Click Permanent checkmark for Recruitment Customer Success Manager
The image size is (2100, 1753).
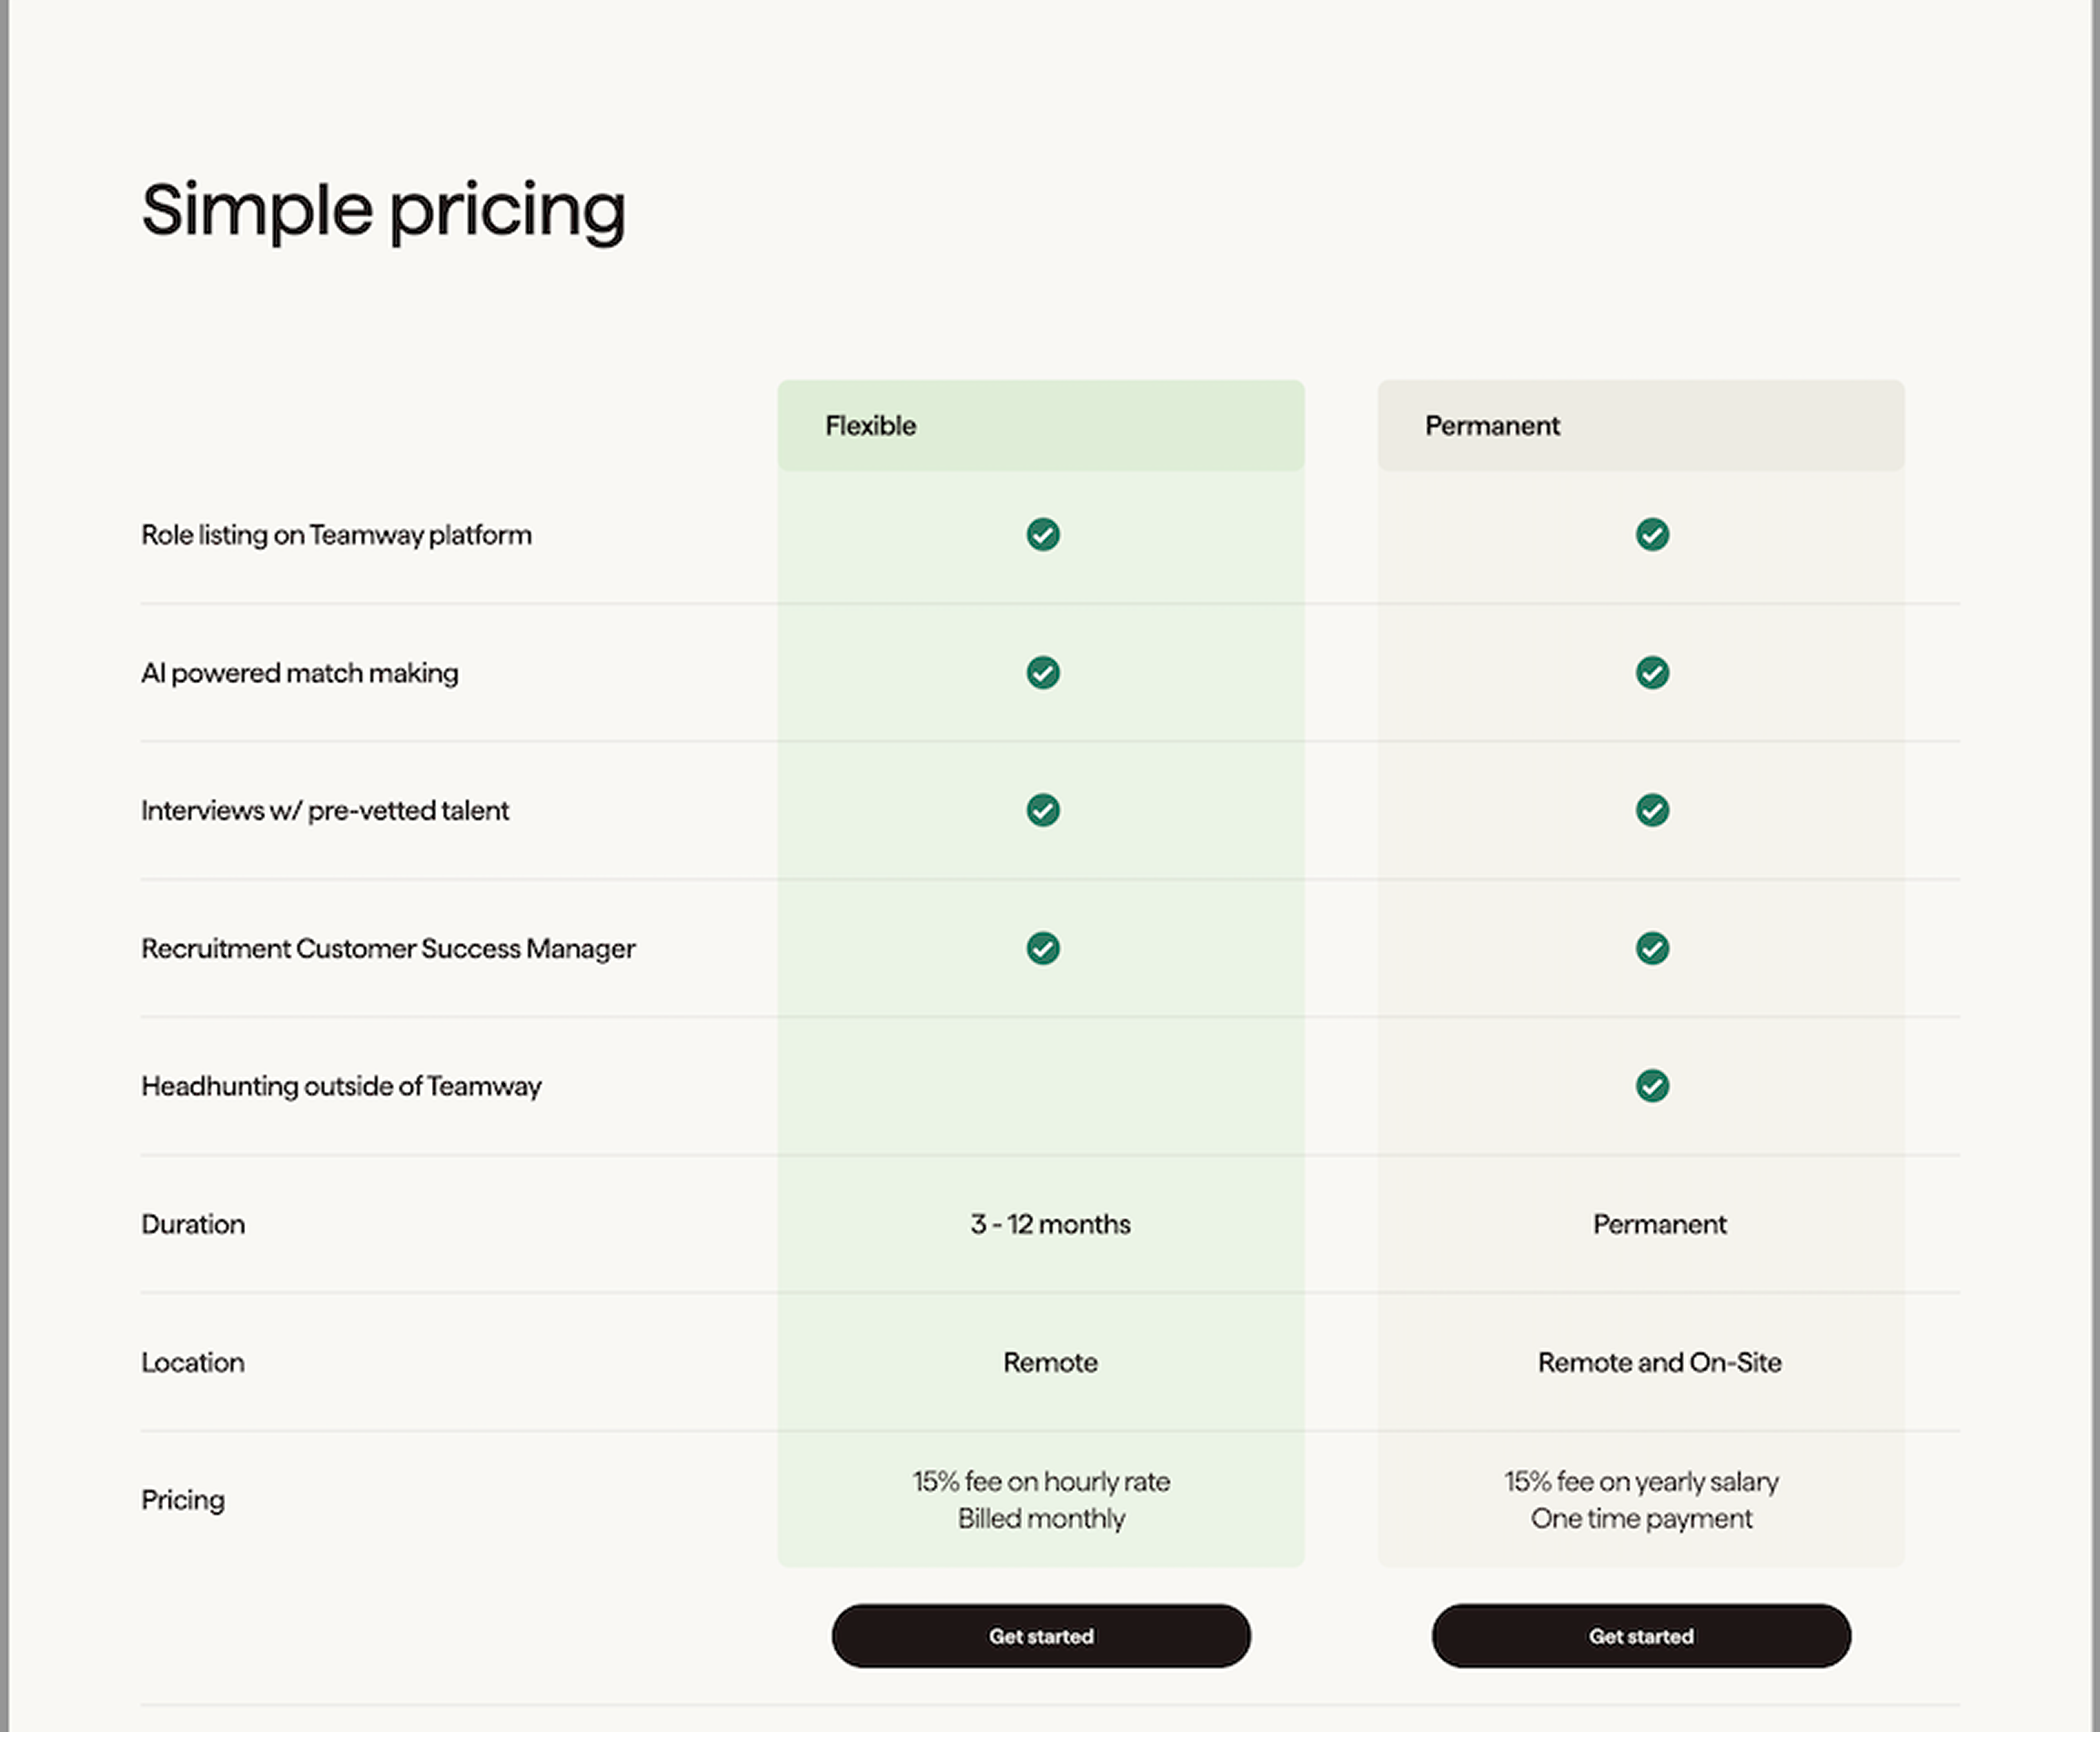point(1652,948)
